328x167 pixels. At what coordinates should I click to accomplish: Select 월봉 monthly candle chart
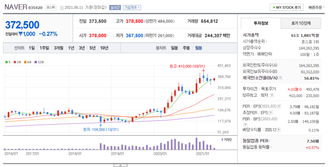pyautogui.click(x=199, y=48)
